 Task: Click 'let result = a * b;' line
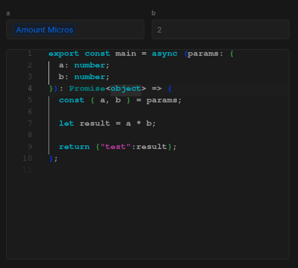tap(107, 123)
